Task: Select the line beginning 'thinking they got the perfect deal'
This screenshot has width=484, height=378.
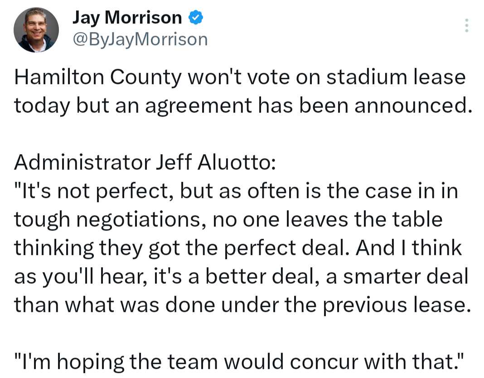Action: (238, 248)
